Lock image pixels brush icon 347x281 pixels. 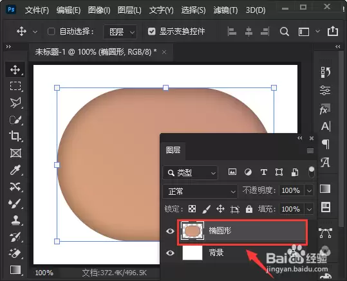(206, 209)
